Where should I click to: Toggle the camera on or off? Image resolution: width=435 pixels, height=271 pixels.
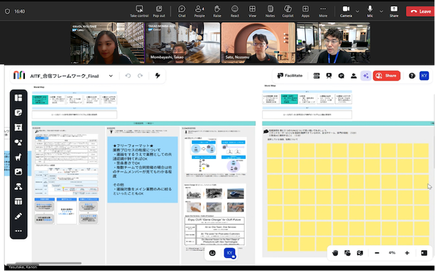pos(345,10)
